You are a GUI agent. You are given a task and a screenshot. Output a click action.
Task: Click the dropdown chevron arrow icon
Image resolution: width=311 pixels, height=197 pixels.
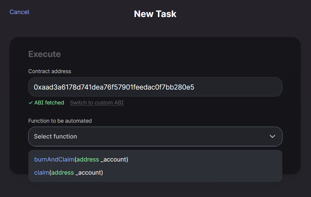pyautogui.click(x=272, y=136)
